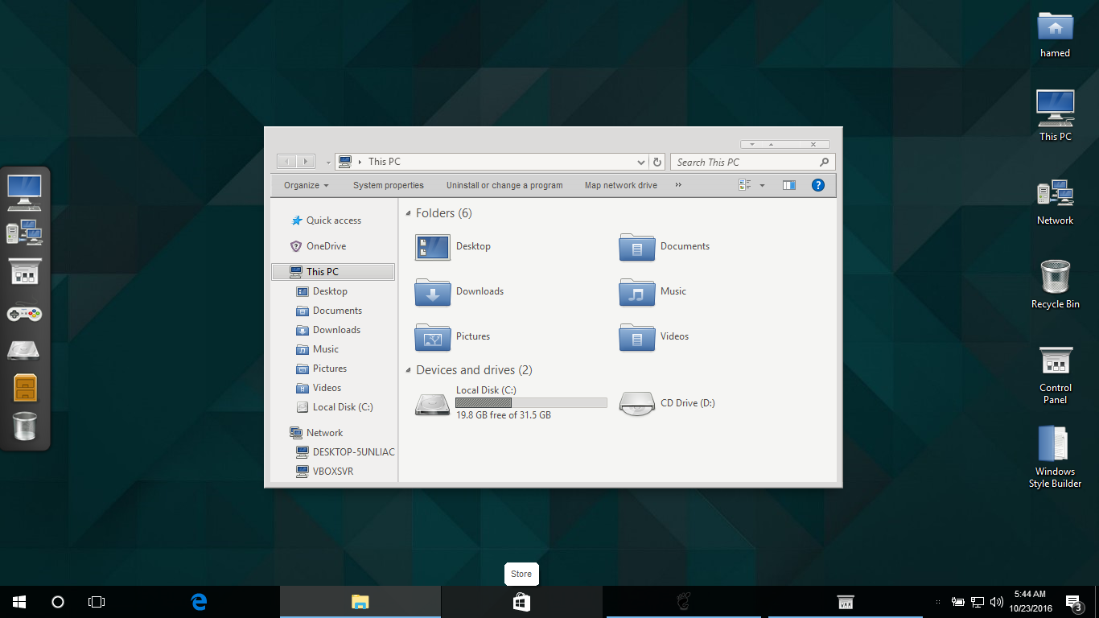
Task: Select the Downloads folder in Folders section
Action: pyautogui.click(x=433, y=291)
